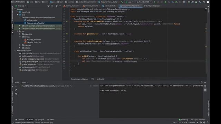
Task: Collapse the Gradle Scripts node
Action: coord(15,51)
